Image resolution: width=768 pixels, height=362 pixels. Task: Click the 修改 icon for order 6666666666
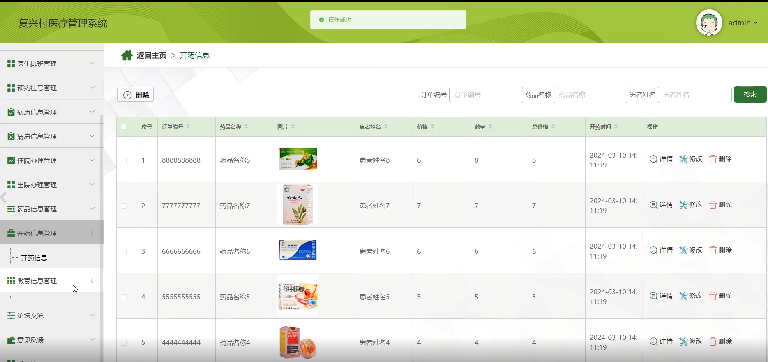(x=683, y=250)
